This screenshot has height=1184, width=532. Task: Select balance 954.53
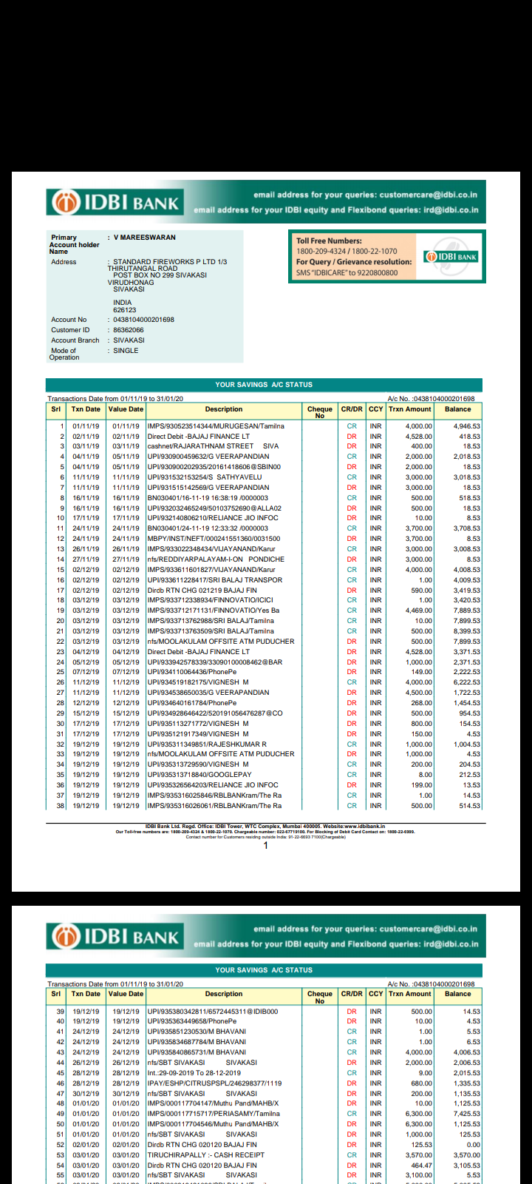(470, 713)
